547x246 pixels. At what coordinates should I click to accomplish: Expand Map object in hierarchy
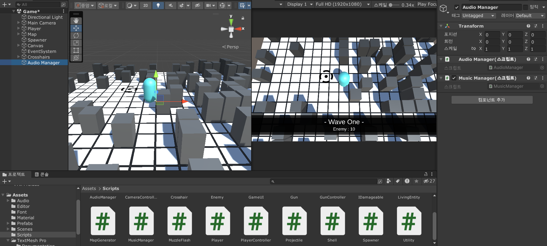[19, 34]
